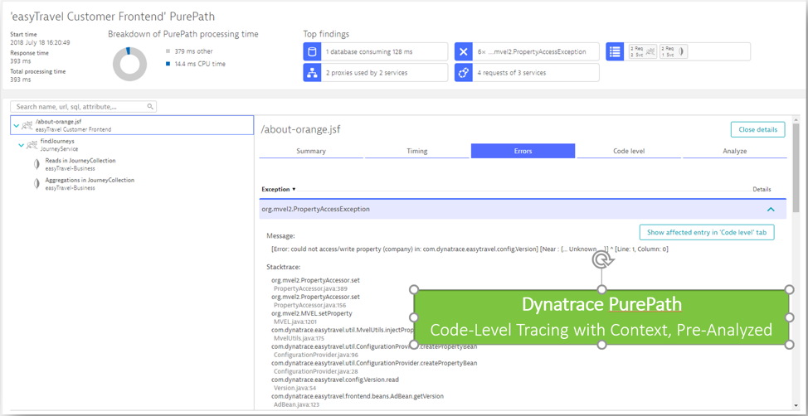Collapse the PropertyAccessException details chevron
The width and height of the screenshot is (808, 416).
tap(771, 210)
